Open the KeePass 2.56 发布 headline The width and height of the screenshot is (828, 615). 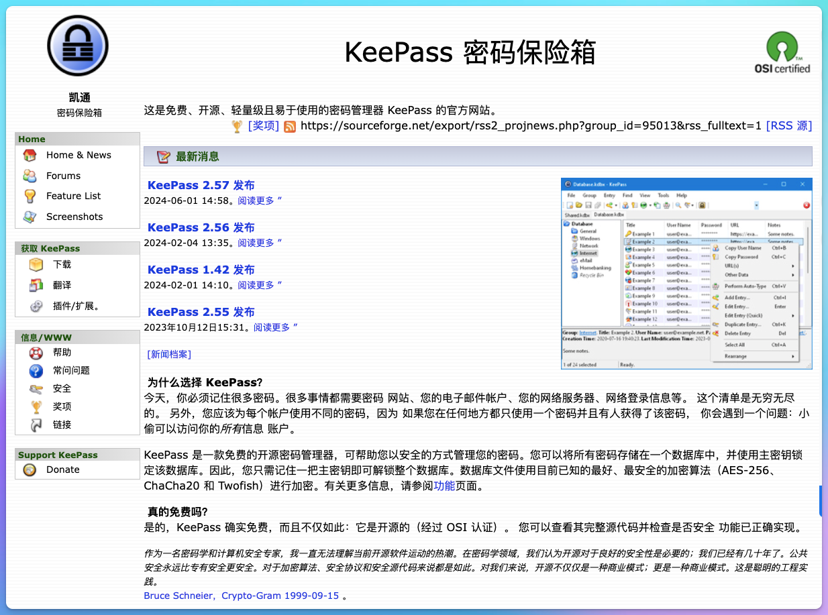click(201, 228)
